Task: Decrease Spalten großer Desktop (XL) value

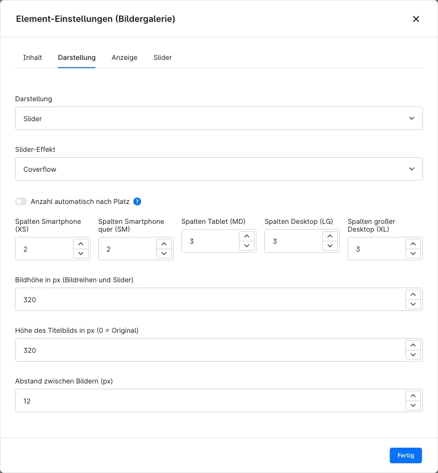Action: [413, 254]
